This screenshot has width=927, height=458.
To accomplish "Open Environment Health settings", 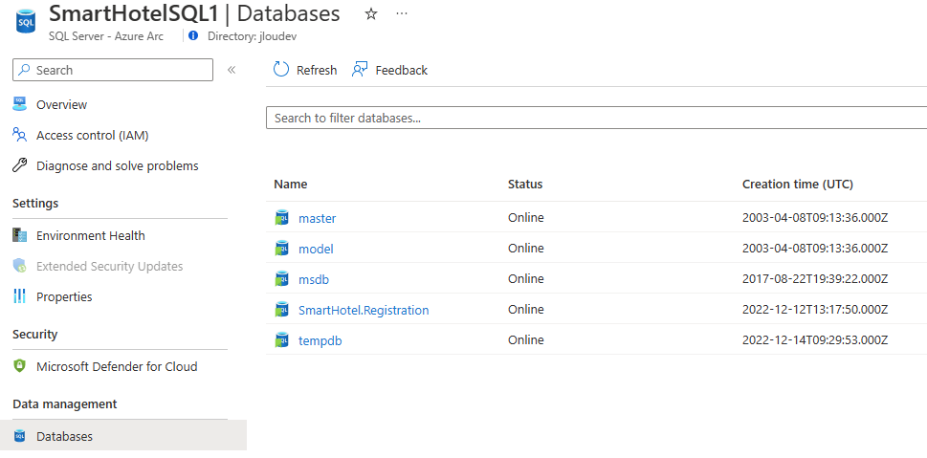I will click(91, 236).
